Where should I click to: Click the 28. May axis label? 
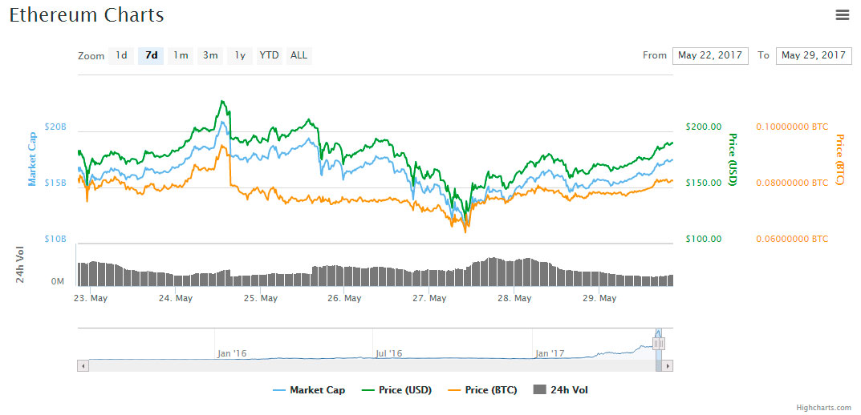pos(514,299)
